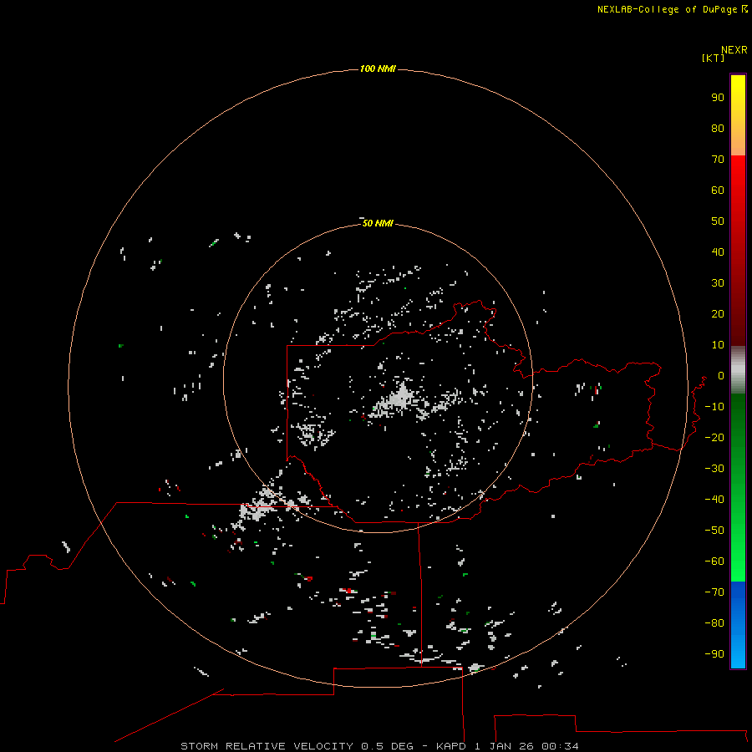Click the -60 value on the velocity scale

click(x=714, y=561)
